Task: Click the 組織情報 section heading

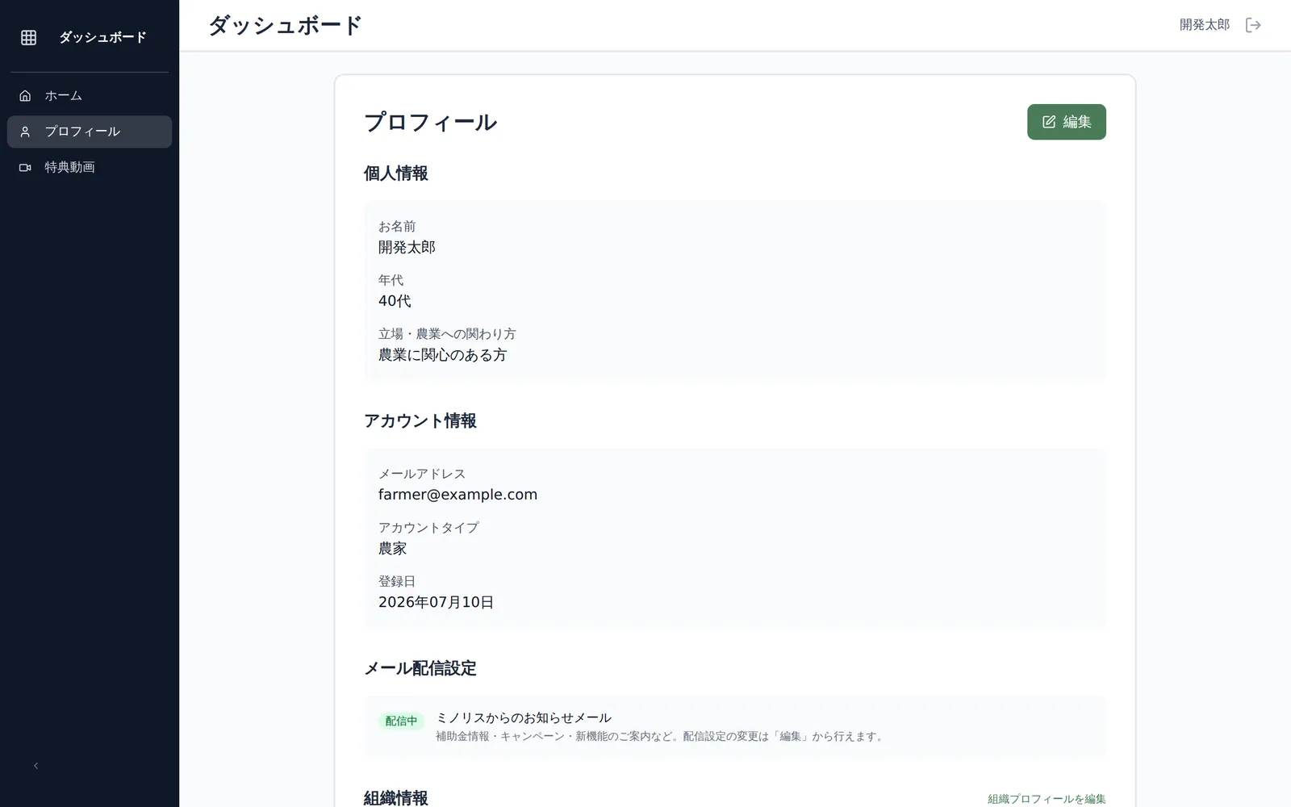Action: pos(395,798)
